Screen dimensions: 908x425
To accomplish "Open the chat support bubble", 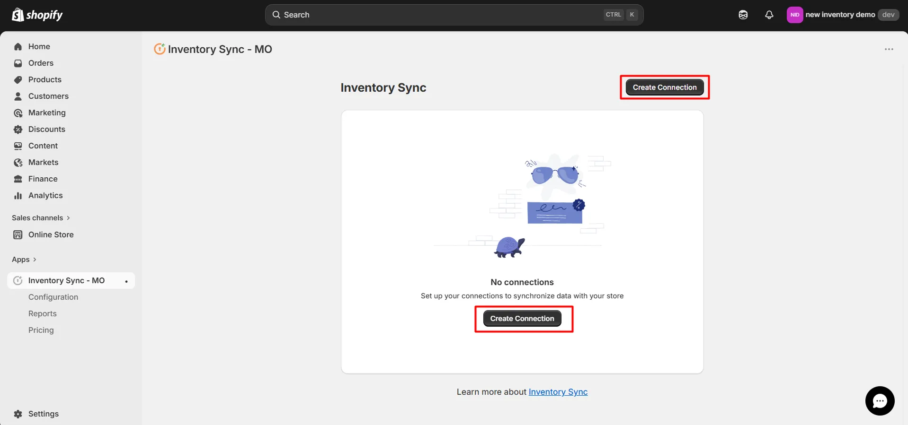I will [880, 401].
